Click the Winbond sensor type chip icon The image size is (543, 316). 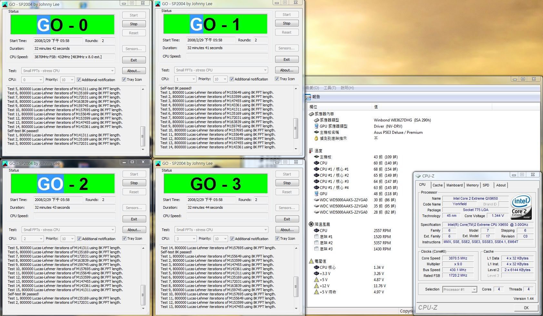[x=317, y=120]
